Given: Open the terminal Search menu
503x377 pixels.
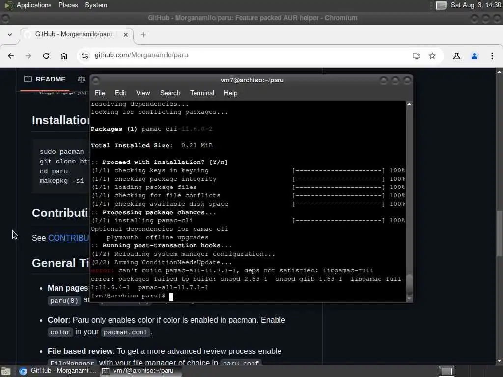Looking at the screenshot, I should (170, 93).
